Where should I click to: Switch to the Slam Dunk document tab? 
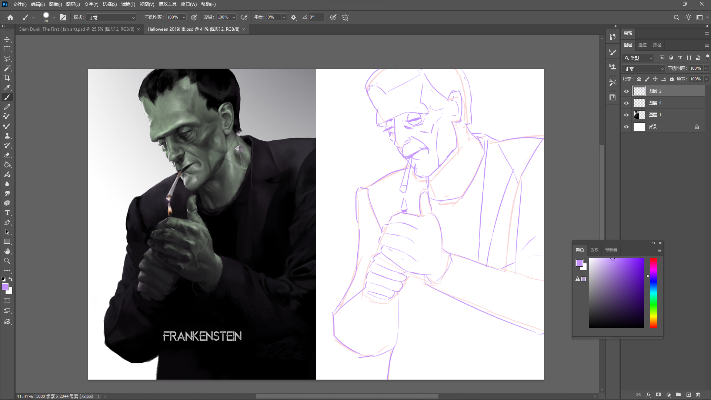[77, 29]
